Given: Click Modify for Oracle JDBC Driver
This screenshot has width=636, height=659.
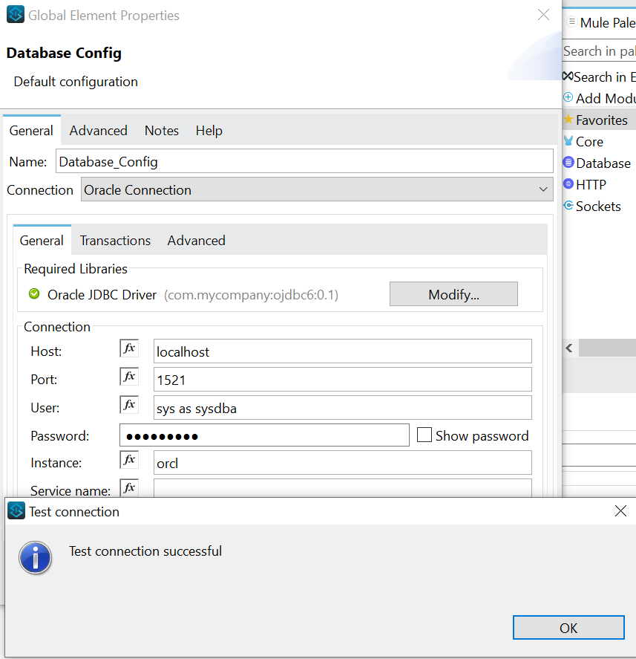Looking at the screenshot, I should click(453, 293).
